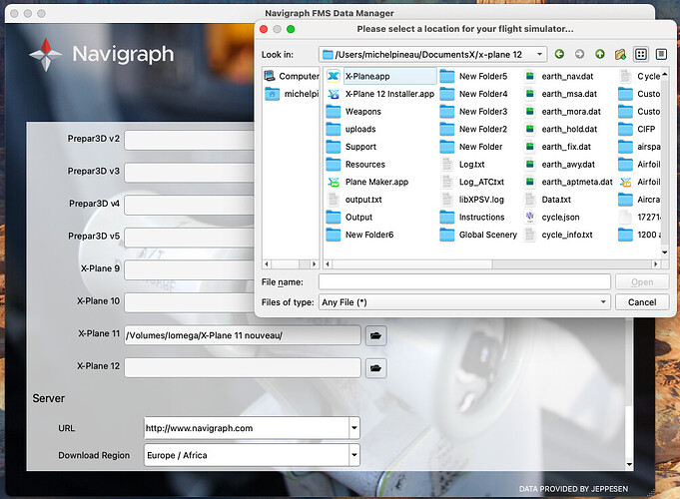
Task: Open the CIFP folder
Action: (x=637, y=129)
